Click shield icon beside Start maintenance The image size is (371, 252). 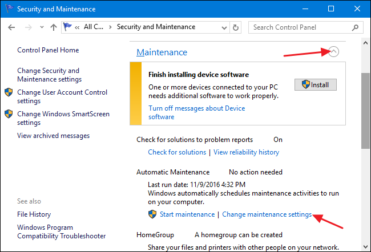tap(152, 214)
